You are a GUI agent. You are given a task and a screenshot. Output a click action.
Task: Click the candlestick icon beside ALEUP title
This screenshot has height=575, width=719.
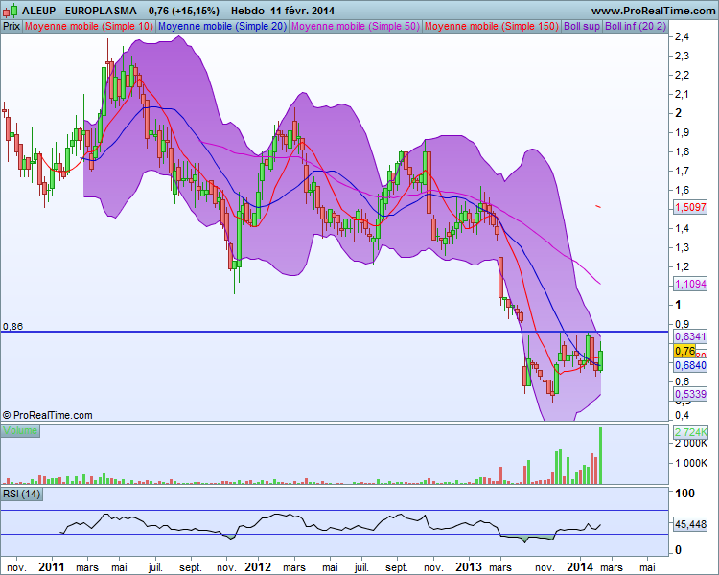click(x=11, y=11)
